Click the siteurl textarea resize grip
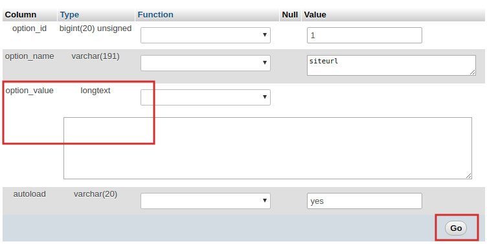The height and width of the screenshot is (244, 487). (x=472, y=72)
